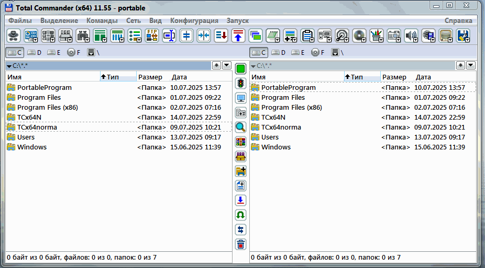Image resolution: width=485 pixels, height=268 pixels.
Task: Click the new folder plus icon in middle bar
Action: (x=240, y=171)
